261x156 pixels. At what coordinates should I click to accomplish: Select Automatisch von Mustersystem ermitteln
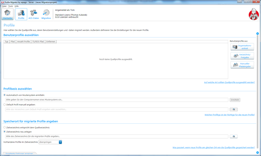click(x=4, y=95)
